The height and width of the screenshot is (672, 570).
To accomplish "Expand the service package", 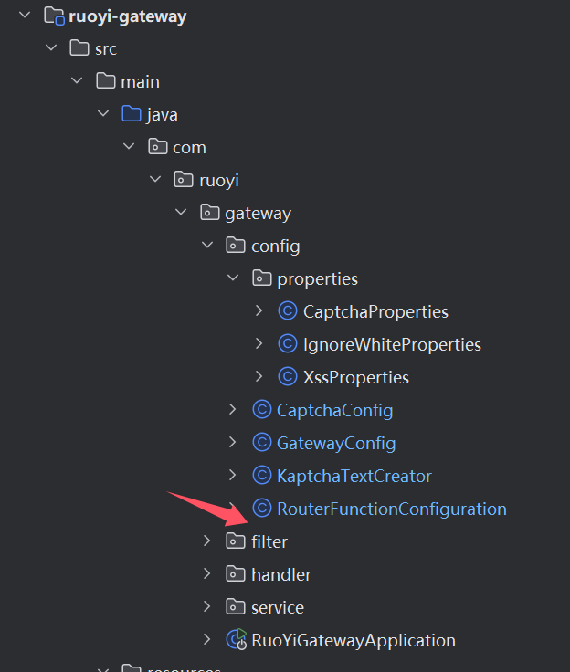I will (208, 607).
